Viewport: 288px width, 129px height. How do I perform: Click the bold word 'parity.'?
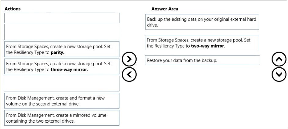(x=57, y=52)
